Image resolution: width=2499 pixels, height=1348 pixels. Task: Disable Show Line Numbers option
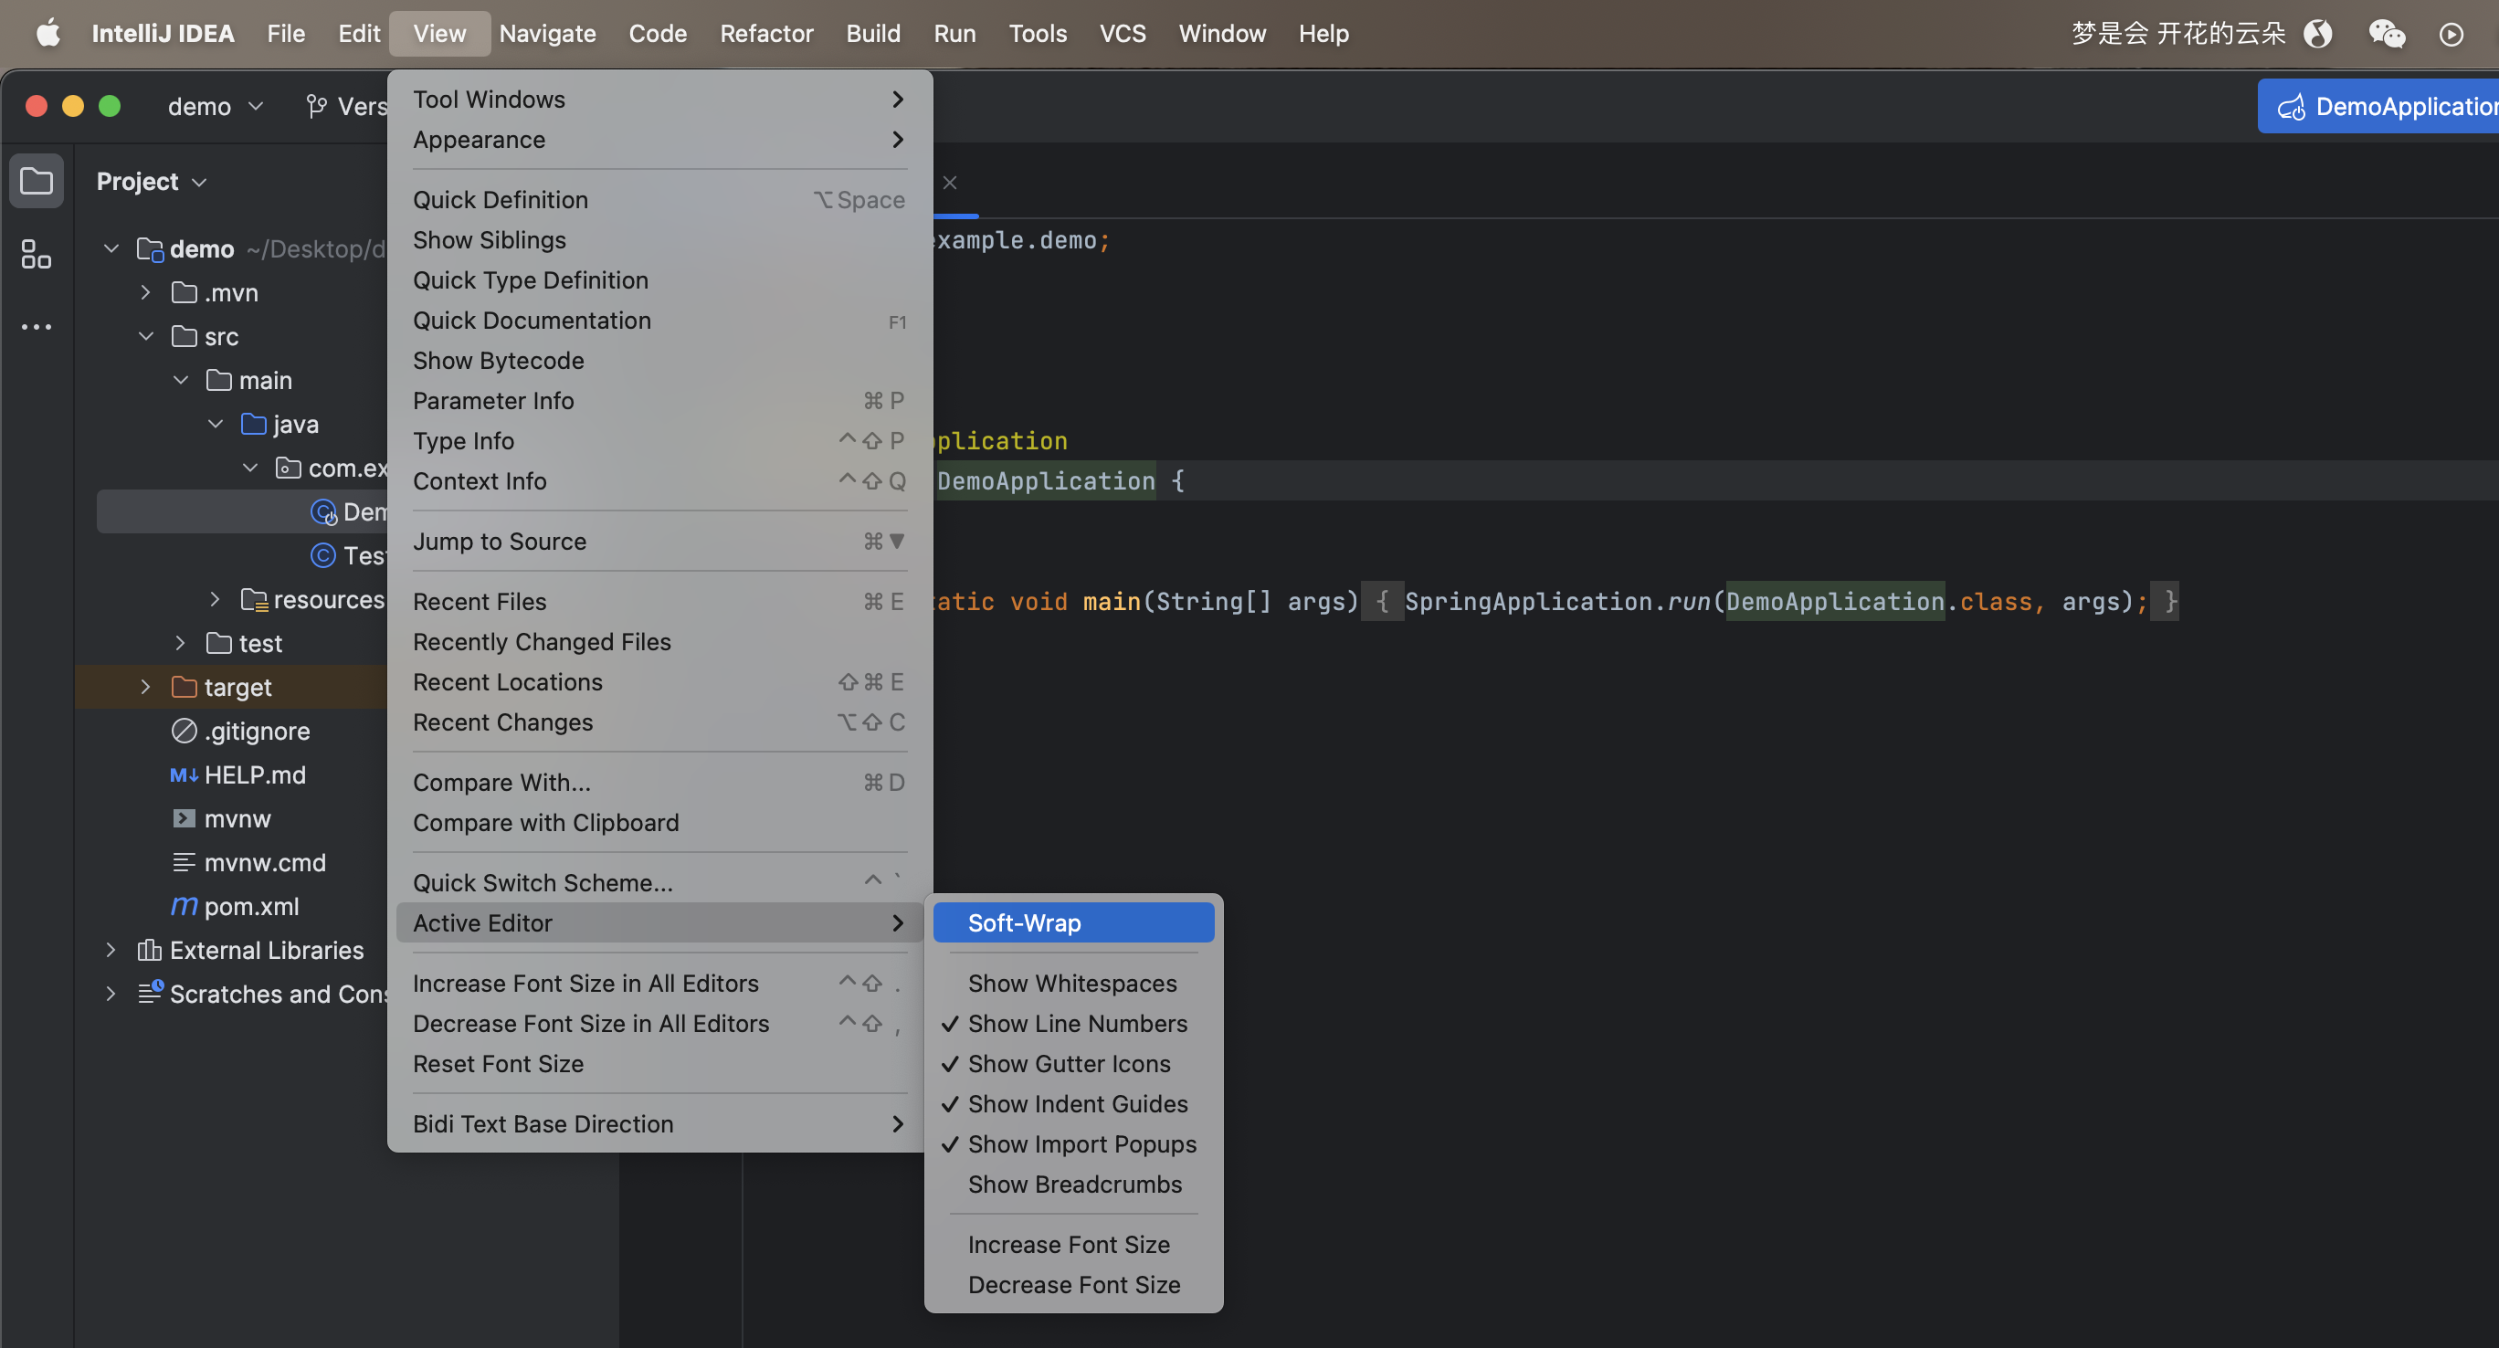point(1076,1023)
